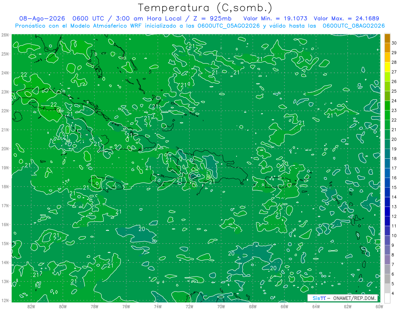
Task: Click color scale label '19'
Action: (394, 149)
